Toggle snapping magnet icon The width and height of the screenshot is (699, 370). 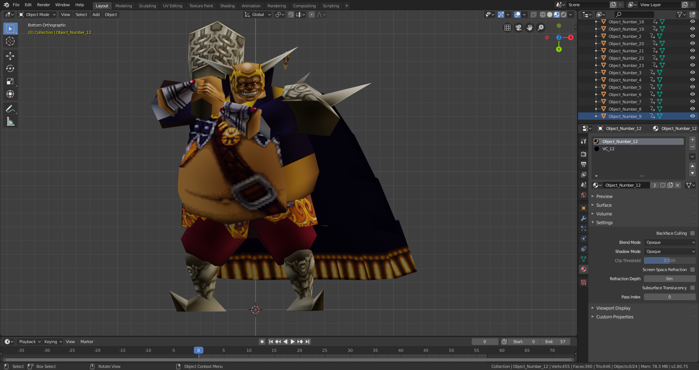point(291,15)
